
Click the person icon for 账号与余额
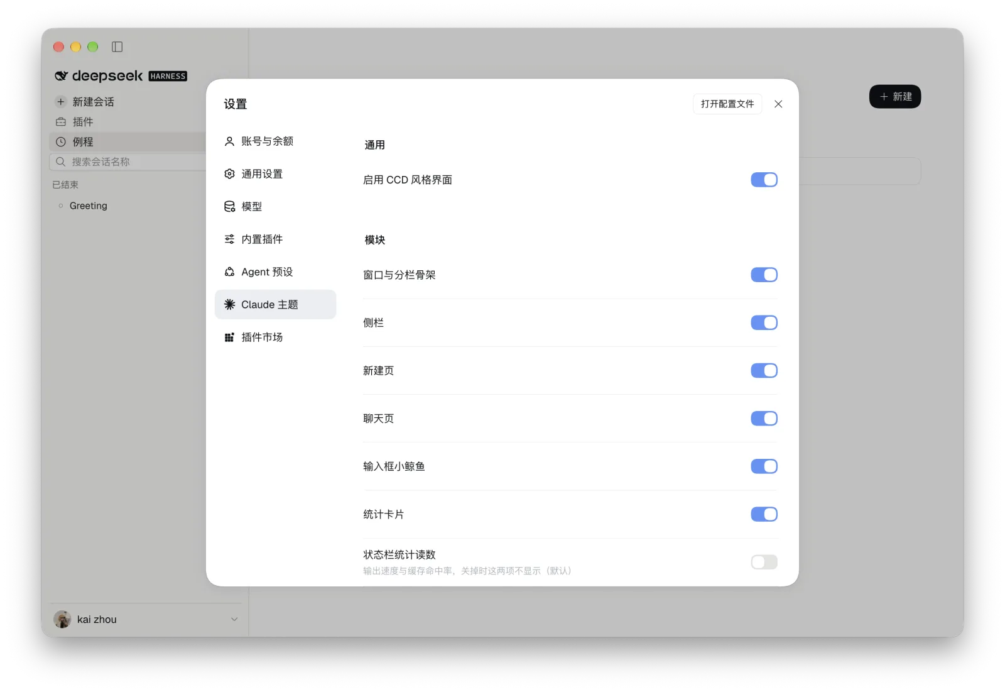229,141
